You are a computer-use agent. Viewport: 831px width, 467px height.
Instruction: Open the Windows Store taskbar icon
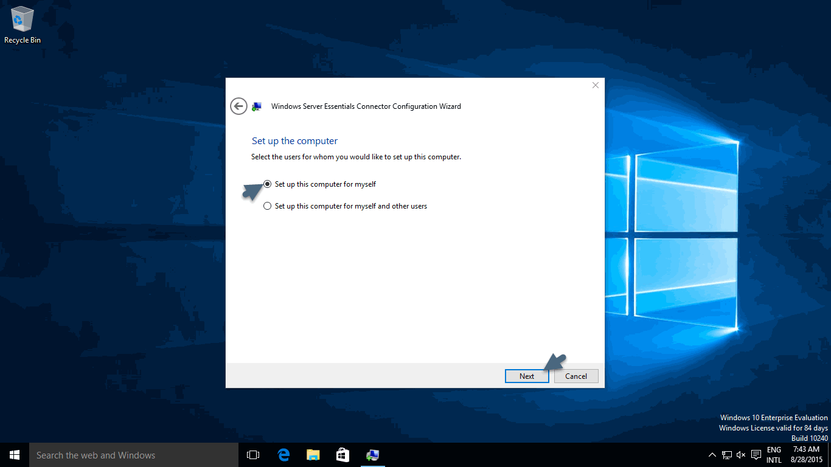click(x=343, y=455)
